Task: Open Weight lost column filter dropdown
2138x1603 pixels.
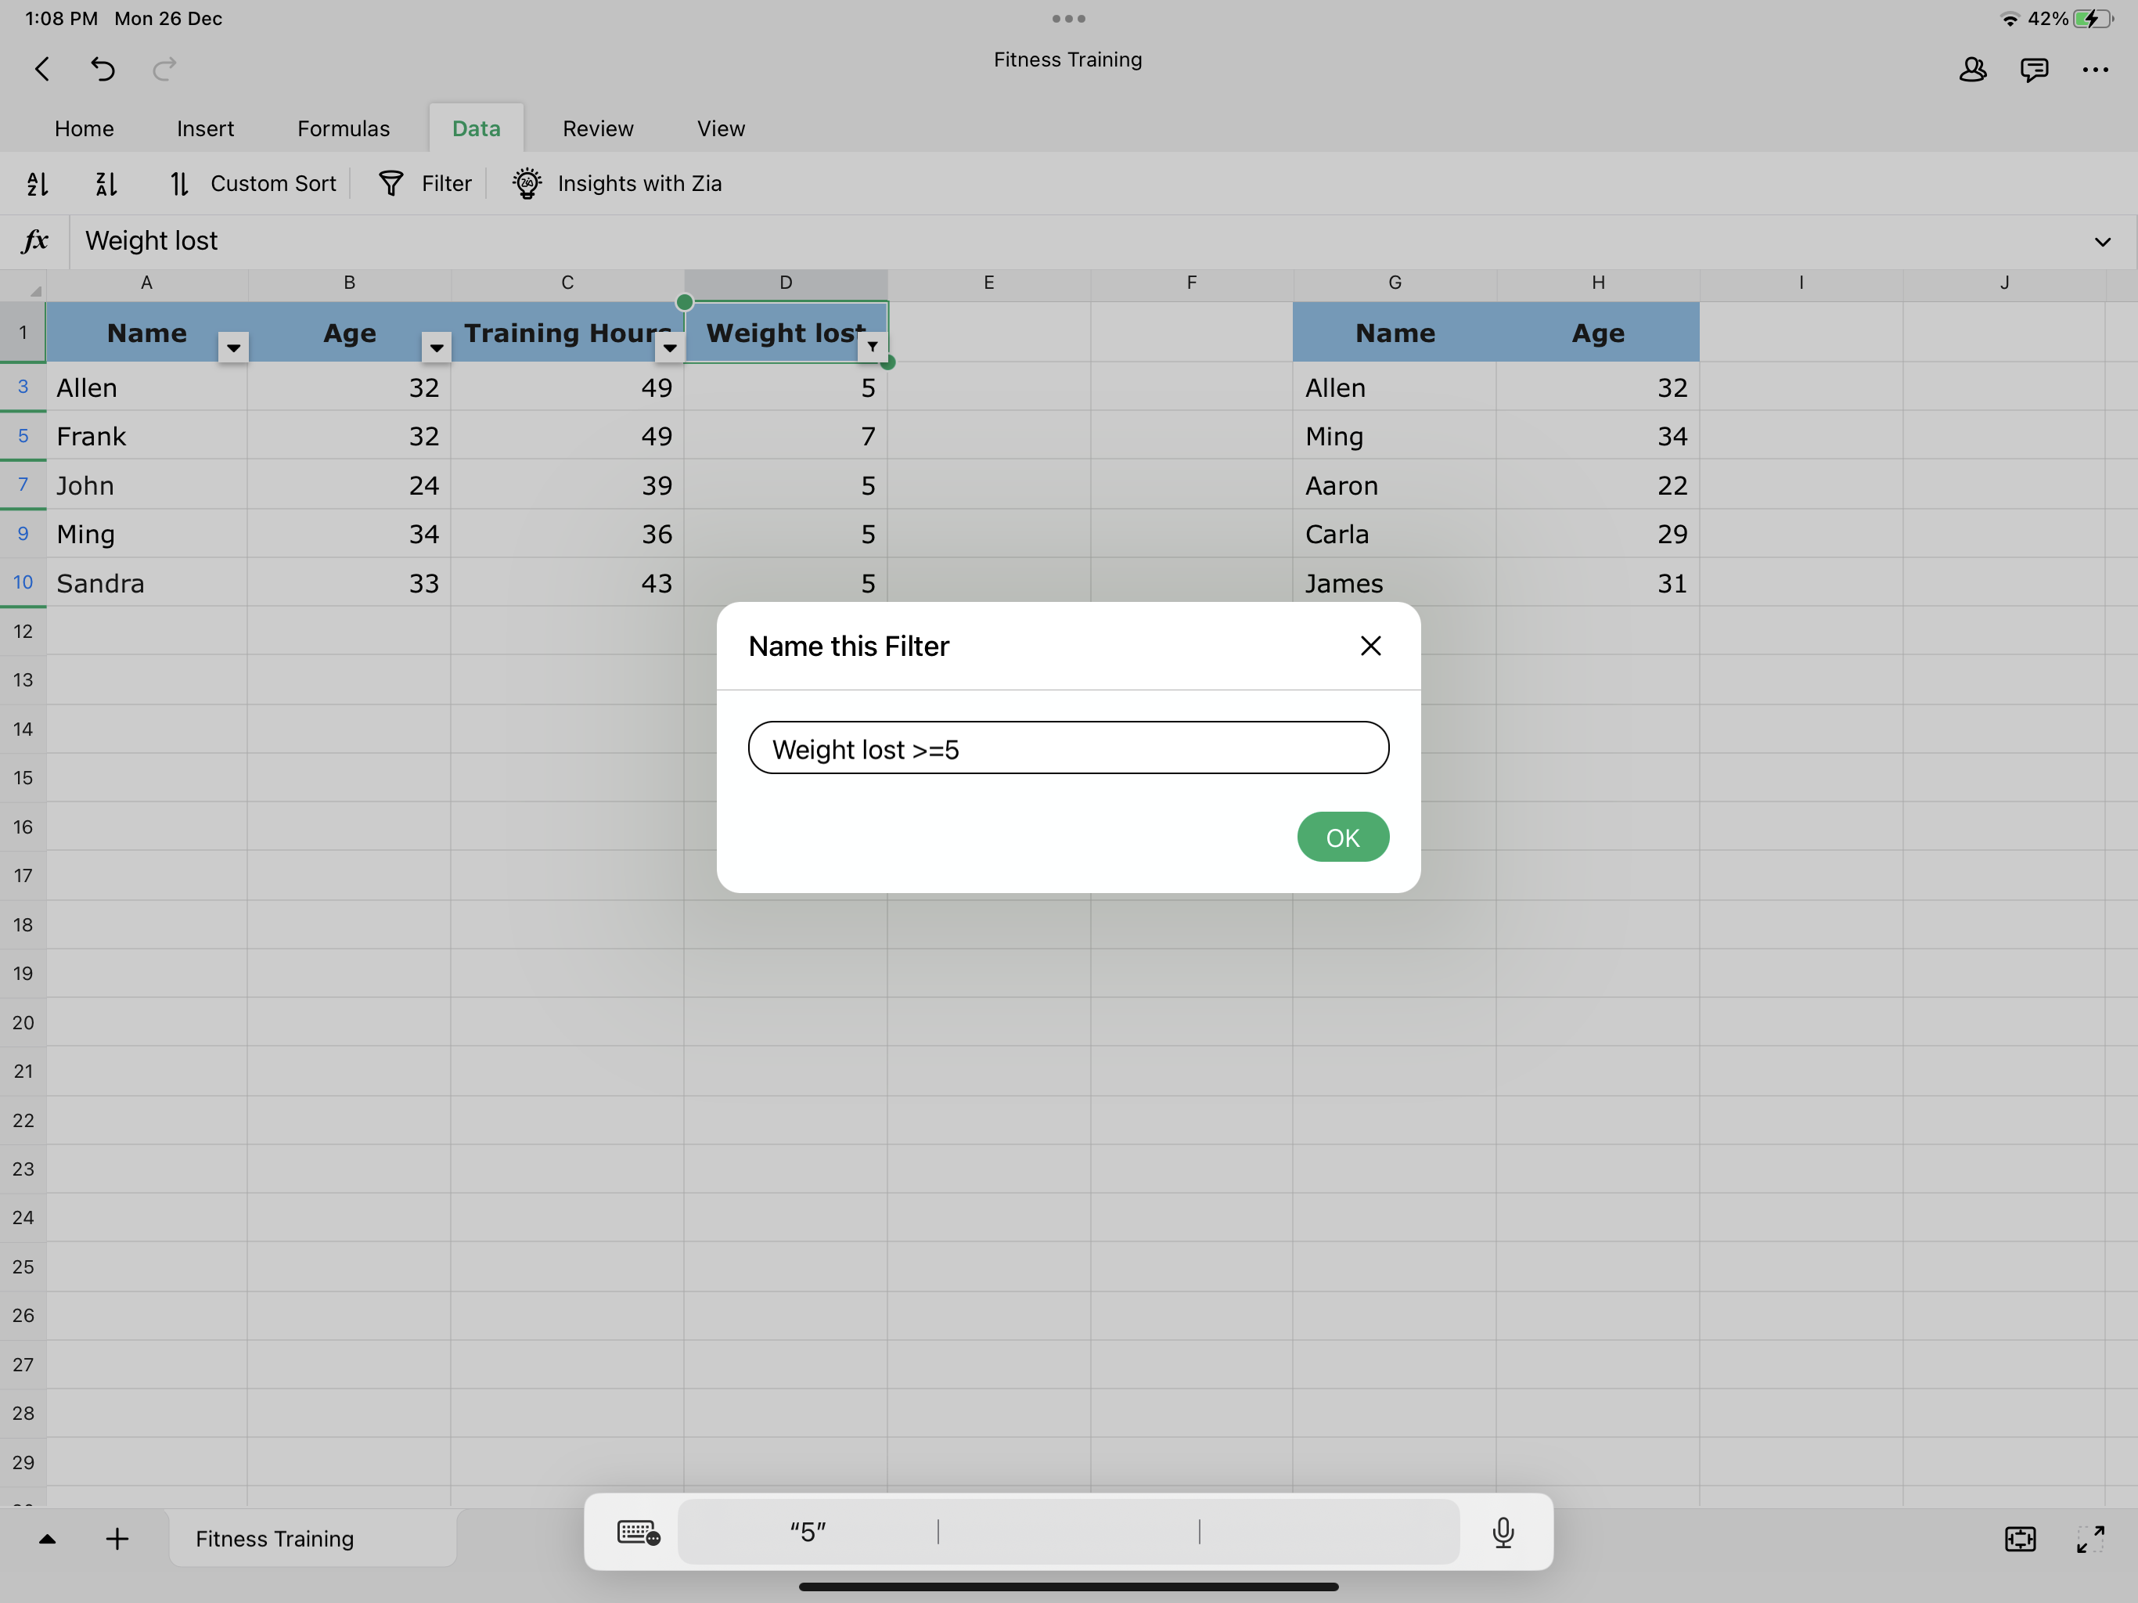Action: [872, 346]
